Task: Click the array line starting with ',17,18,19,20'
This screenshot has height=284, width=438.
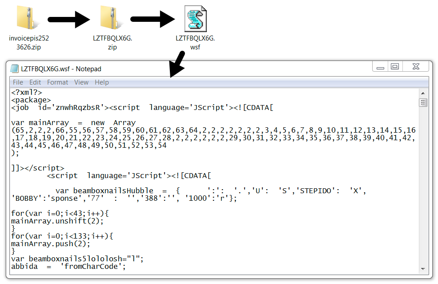Action: (x=213, y=138)
